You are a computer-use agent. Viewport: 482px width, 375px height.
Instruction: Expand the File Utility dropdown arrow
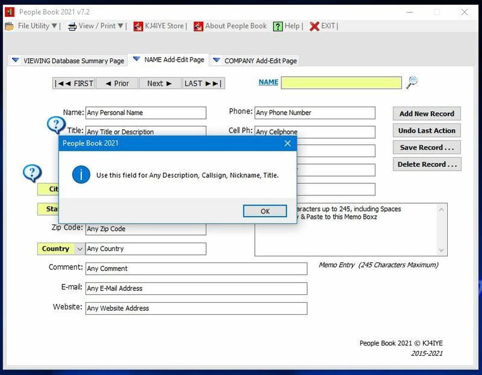54,26
